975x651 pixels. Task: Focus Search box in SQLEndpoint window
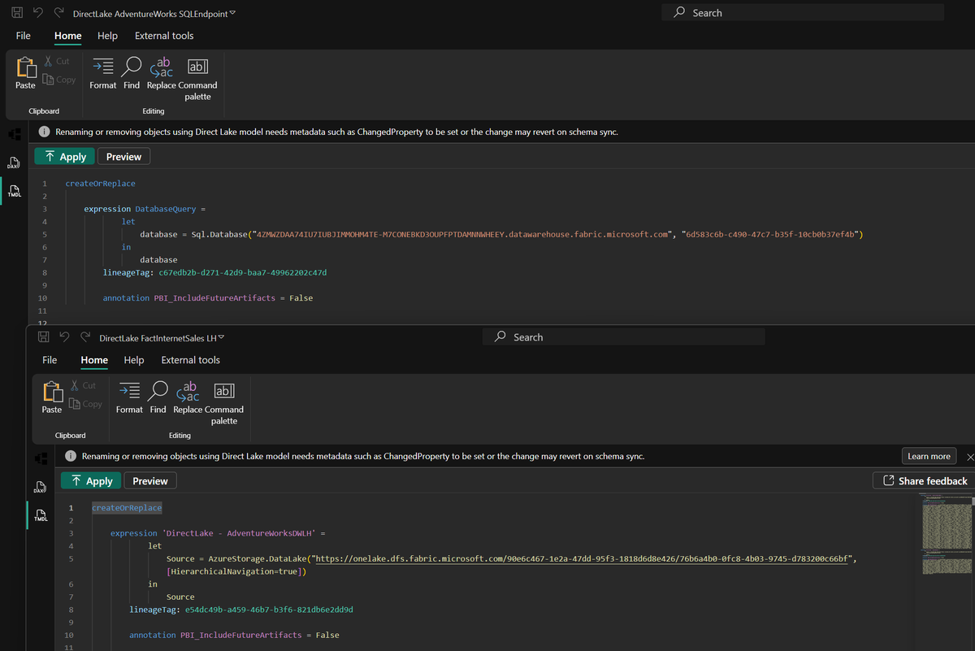pos(803,13)
